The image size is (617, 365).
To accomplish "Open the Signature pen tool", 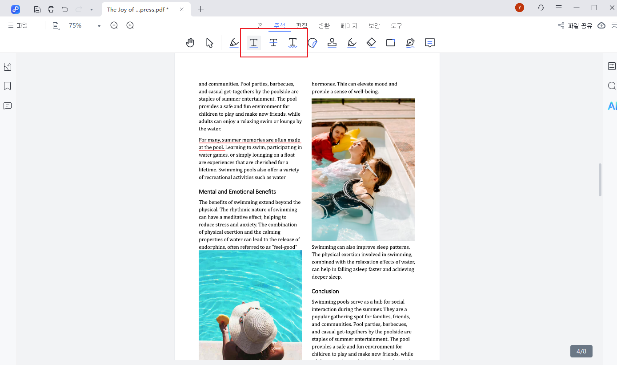I will (410, 43).
